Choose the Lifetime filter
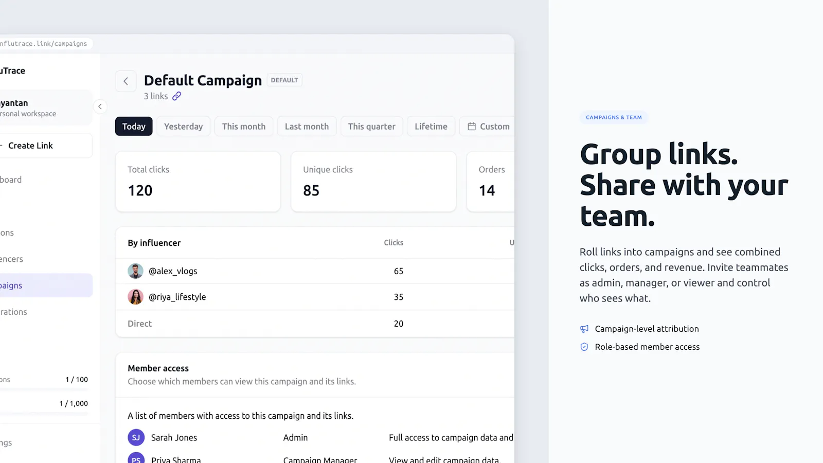This screenshot has width=823, height=463. click(x=431, y=127)
